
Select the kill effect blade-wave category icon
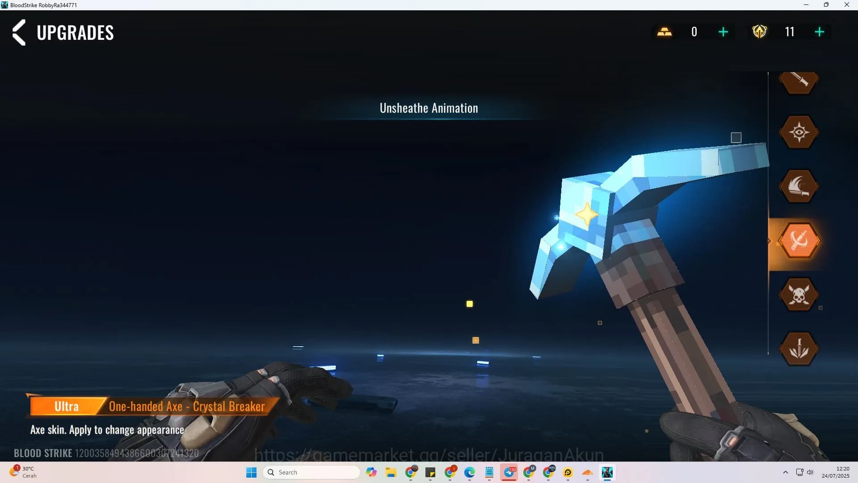(799, 186)
